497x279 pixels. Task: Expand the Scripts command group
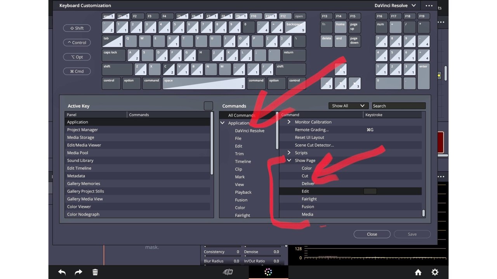(x=289, y=153)
